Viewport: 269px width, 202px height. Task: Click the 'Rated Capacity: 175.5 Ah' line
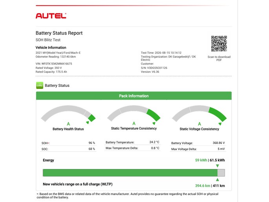tap(51, 72)
